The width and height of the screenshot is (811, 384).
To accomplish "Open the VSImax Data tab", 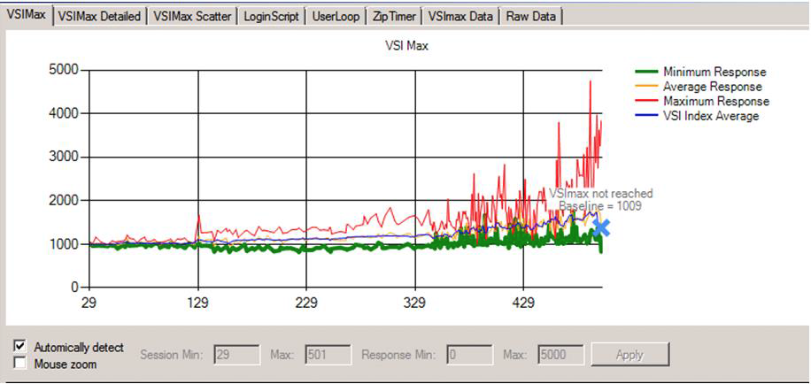I will [461, 17].
